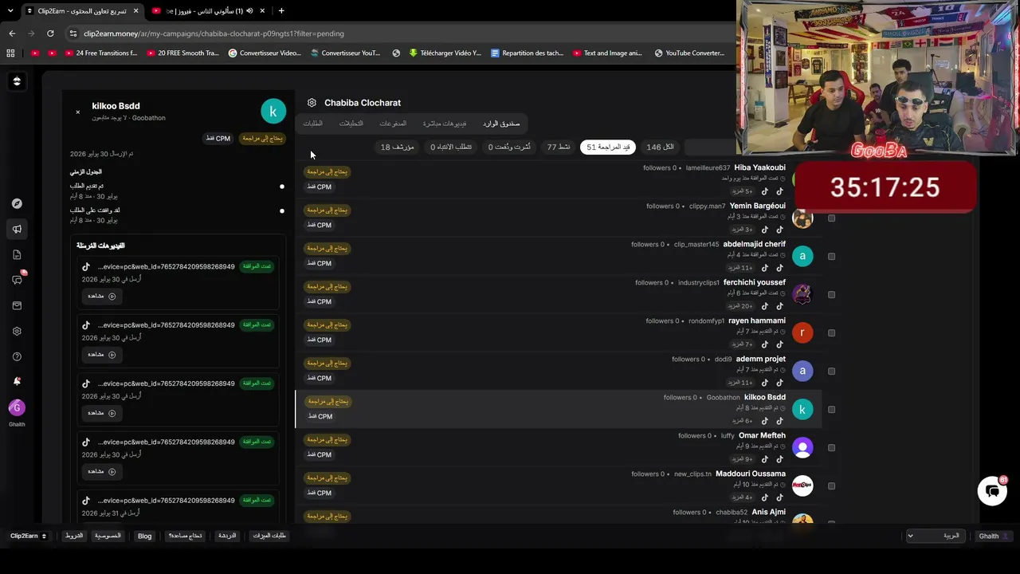Filter by الكل 146
1020x574 pixels.
coord(660,147)
